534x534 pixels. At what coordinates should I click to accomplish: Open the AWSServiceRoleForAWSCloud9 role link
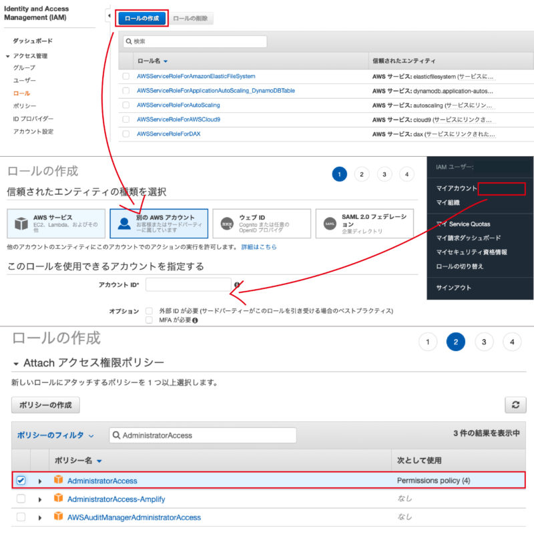(178, 119)
